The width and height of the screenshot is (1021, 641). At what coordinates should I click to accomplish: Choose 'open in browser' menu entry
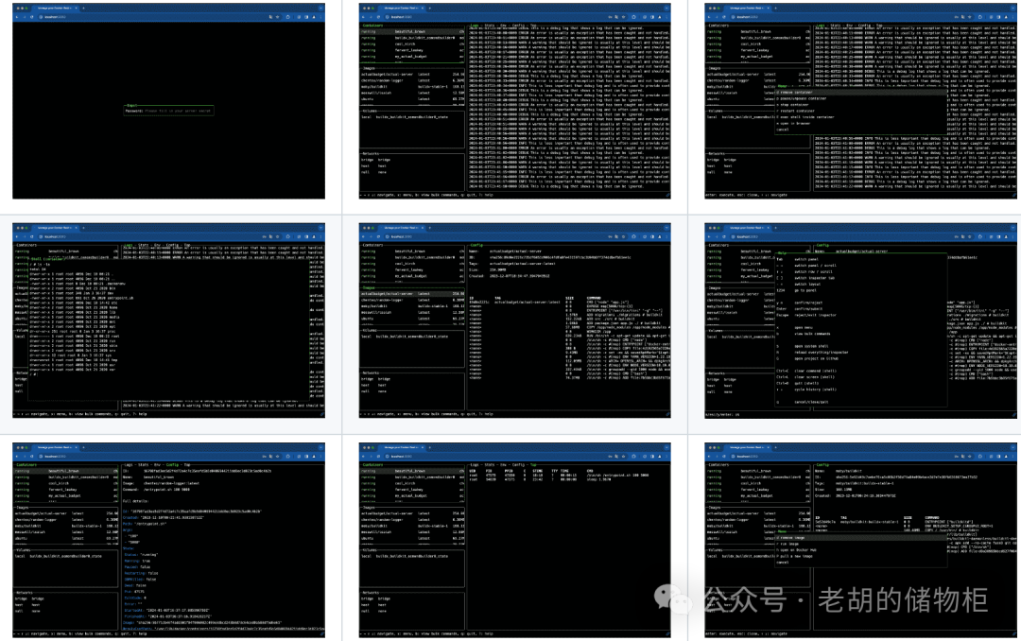tap(861, 123)
